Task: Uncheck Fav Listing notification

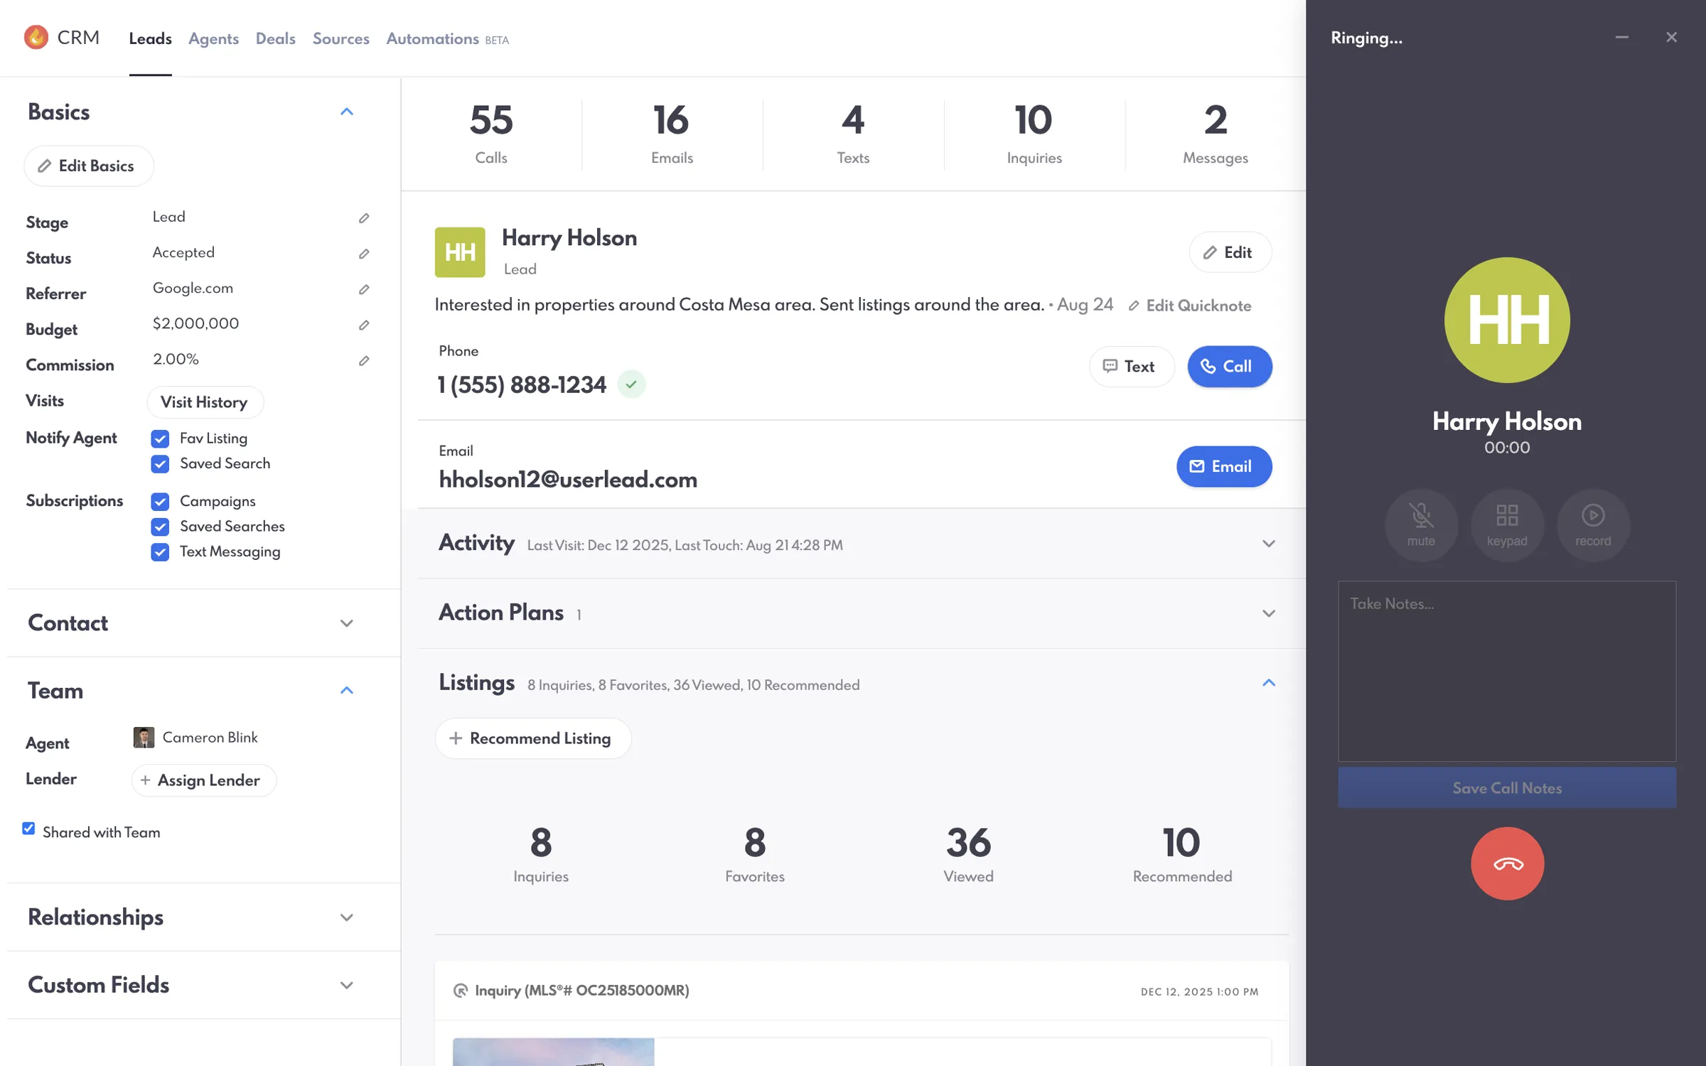Action: click(x=160, y=438)
